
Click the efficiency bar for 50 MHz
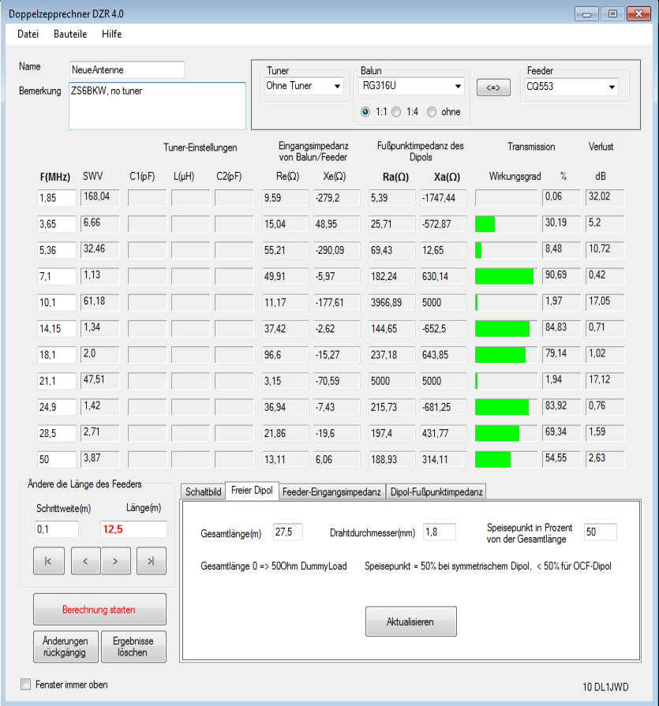(x=507, y=459)
